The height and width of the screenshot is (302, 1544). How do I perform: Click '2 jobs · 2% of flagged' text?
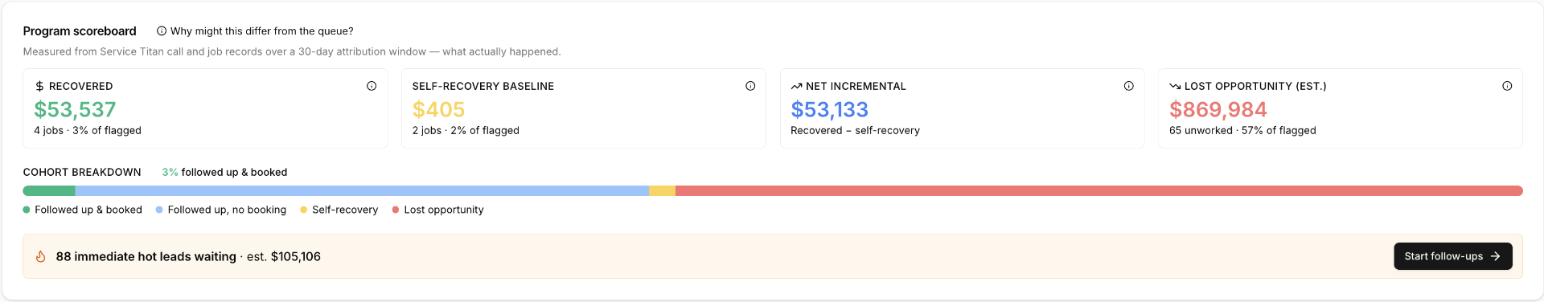466,130
